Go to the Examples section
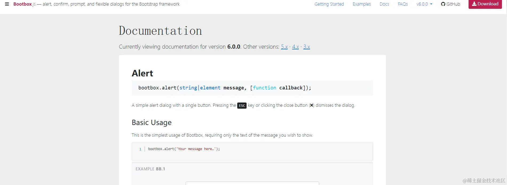This screenshot has height=185, width=507. (362, 4)
